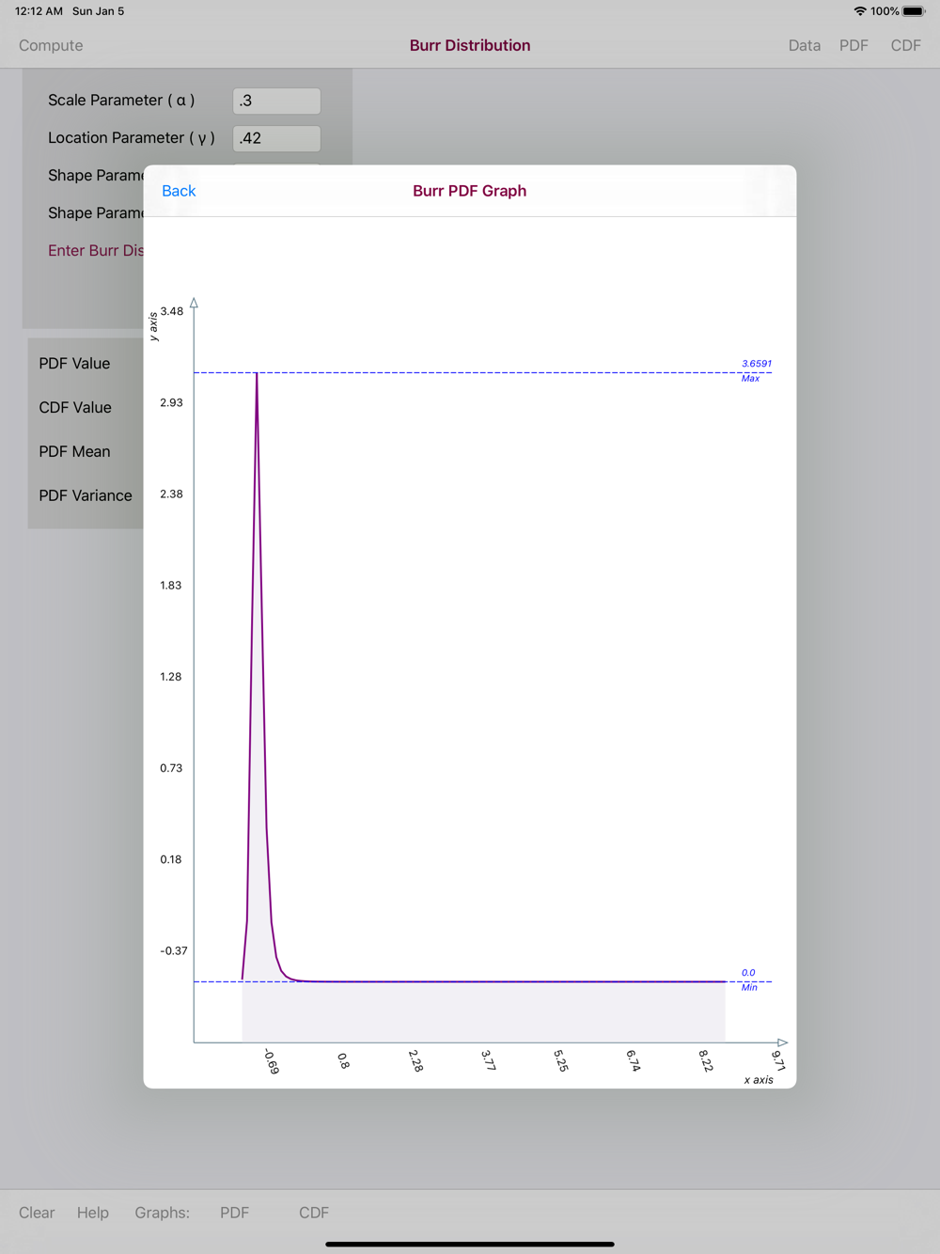The image size is (940, 1254).
Task: Click the y-axis tick label 0.73
Action: tap(171, 768)
